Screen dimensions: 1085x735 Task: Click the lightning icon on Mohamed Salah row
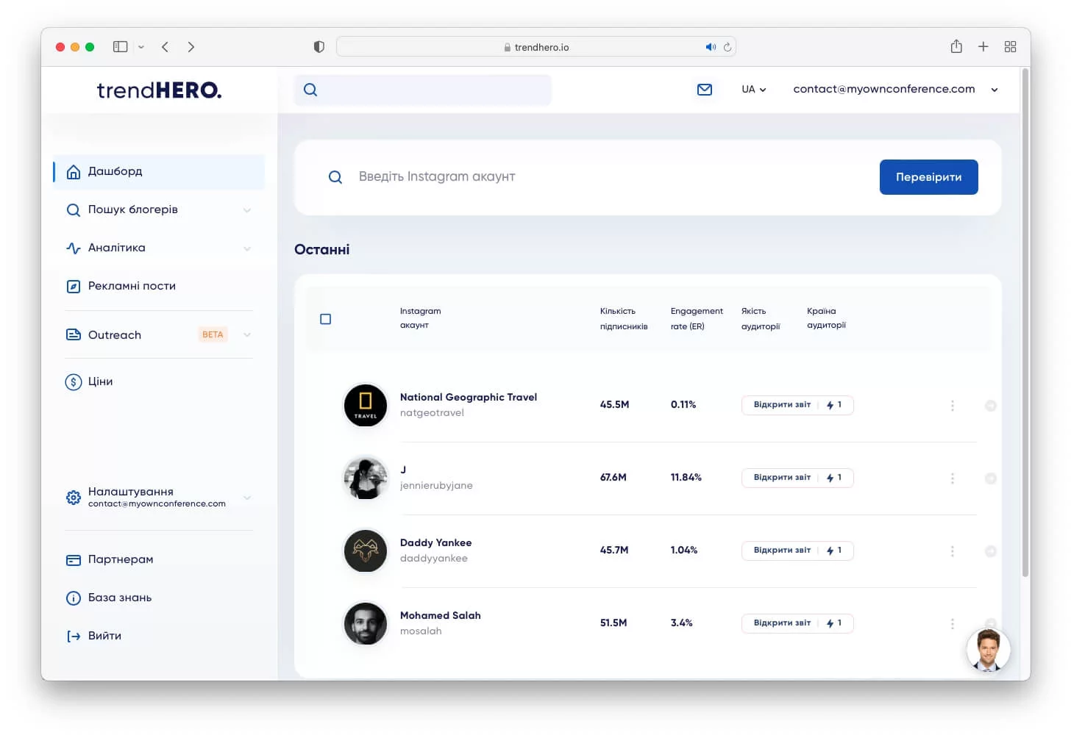[832, 623]
